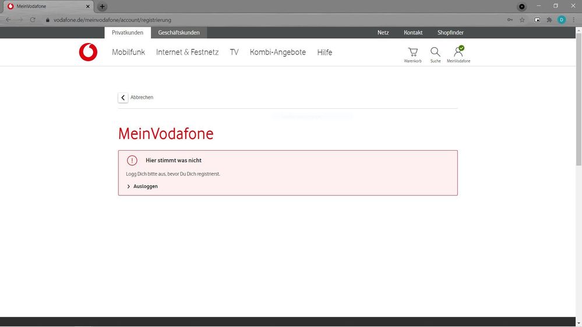Open the Kombi-Angebote menu

point(278,52)
